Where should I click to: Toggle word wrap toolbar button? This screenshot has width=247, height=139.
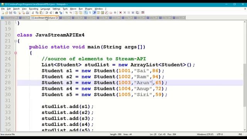coord(86,12)
